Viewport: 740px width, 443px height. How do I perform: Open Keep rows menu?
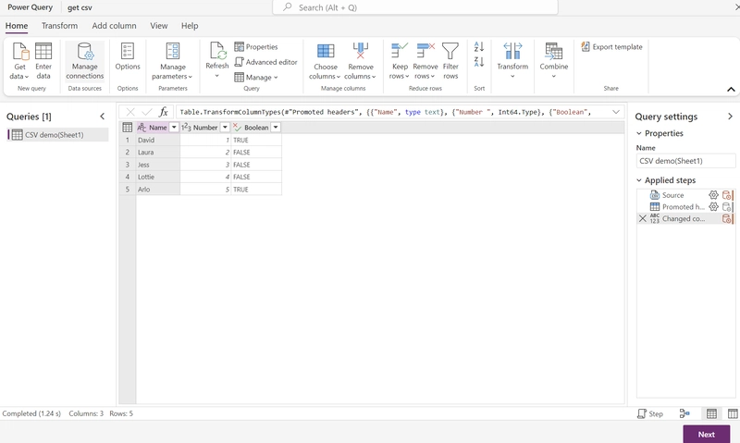click(x=400, y=61)
